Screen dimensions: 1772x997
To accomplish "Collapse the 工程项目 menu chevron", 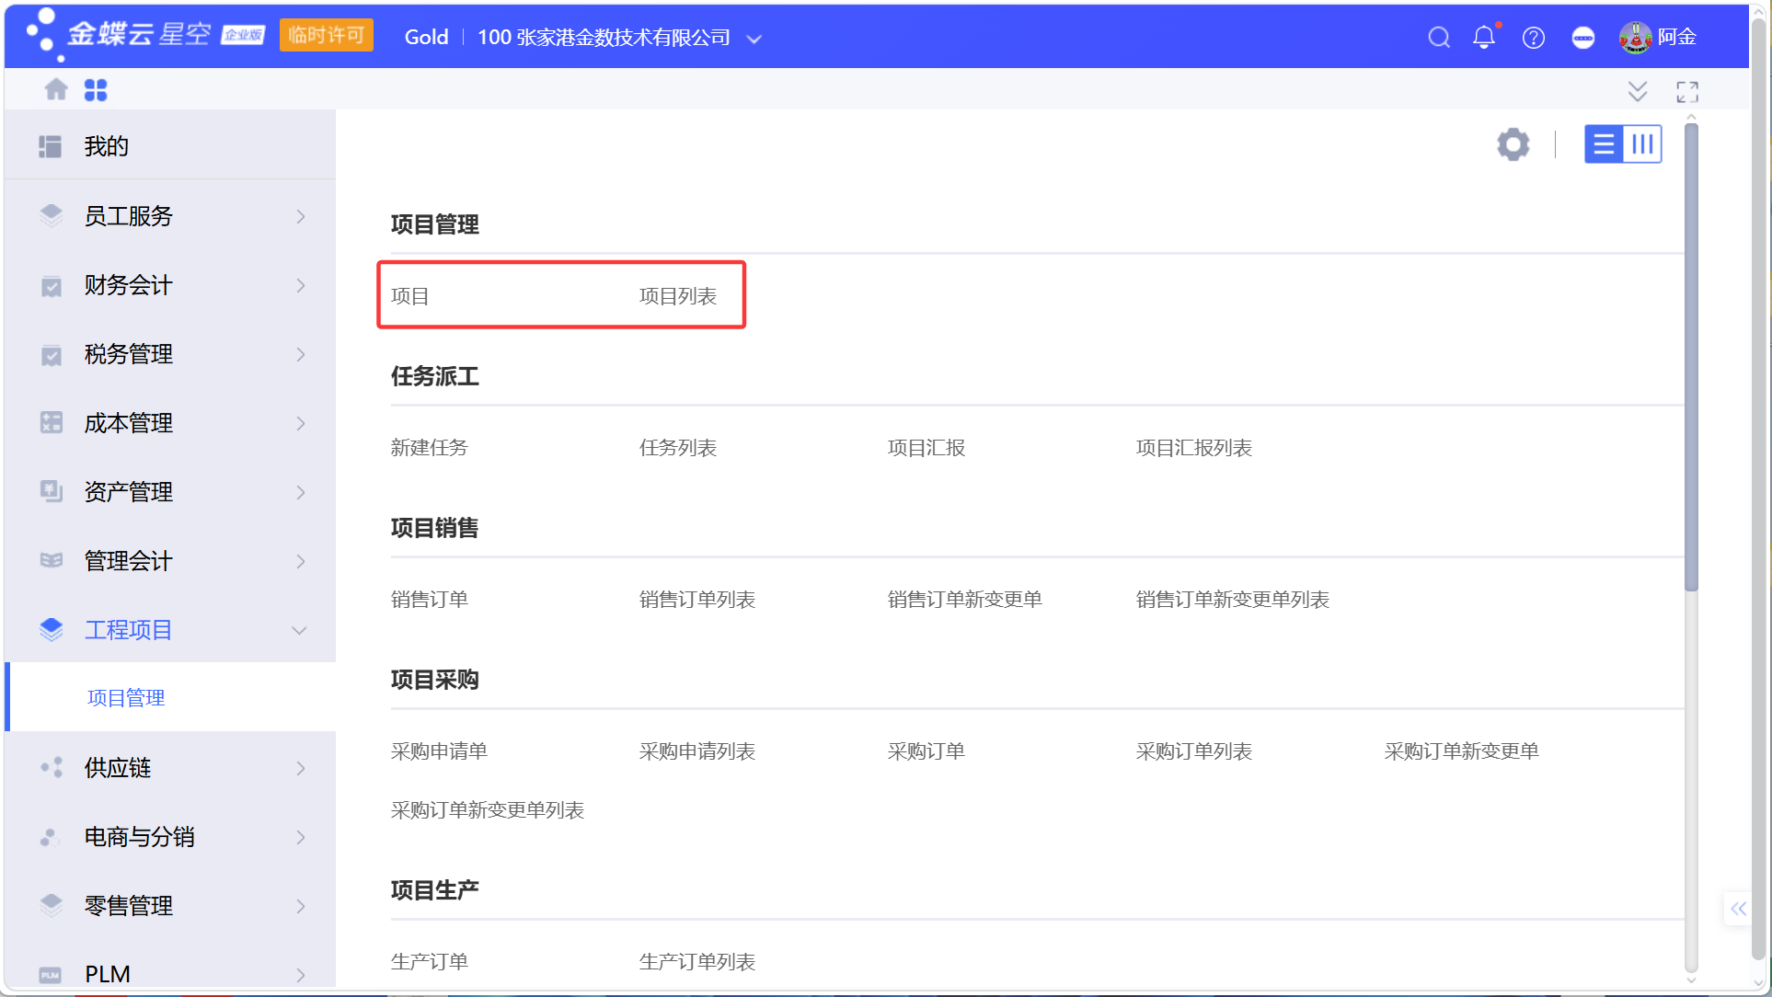I will tap(299, 630).
